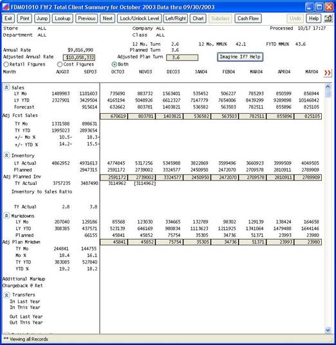Select the Both radio option

(114, 64)
